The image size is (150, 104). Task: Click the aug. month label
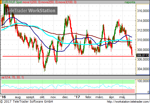pyautogui.click(x=18, y=97)
